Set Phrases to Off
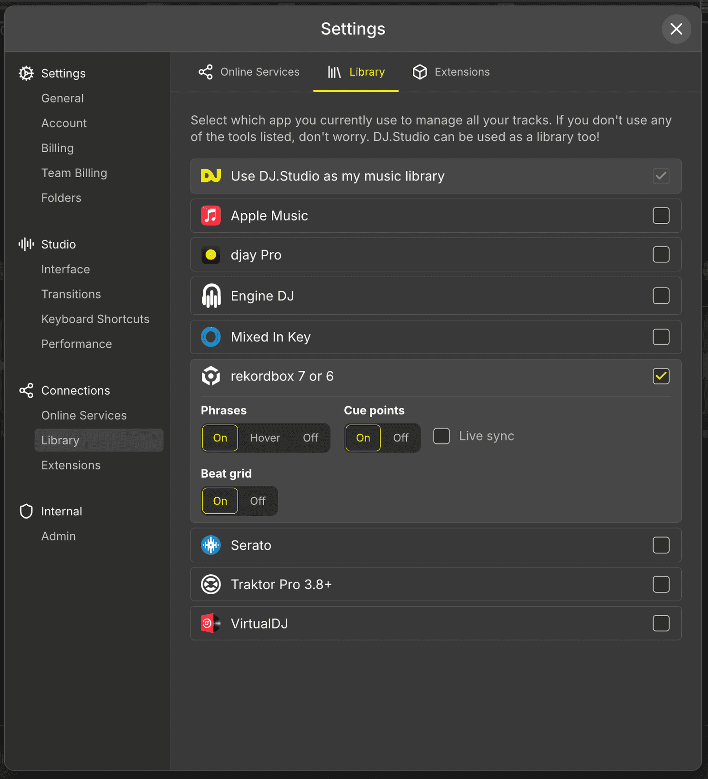The width and height of the screenshot is (708, 779). pyautogui.click(x=310, y=438)
